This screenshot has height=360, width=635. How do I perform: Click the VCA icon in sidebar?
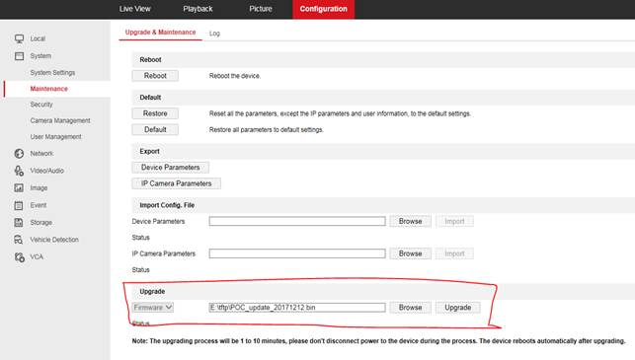click(x=19, y=256)
